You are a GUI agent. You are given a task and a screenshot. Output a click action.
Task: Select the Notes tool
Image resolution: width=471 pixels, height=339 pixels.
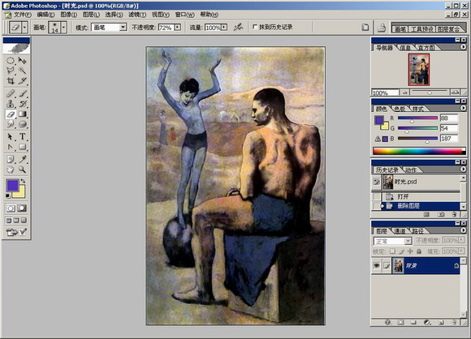(x=11, y=159)
